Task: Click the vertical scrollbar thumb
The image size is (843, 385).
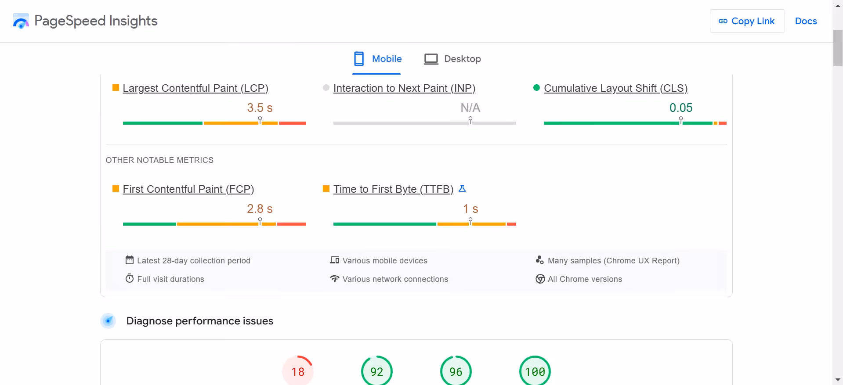Action: click(x=838, y=48)
